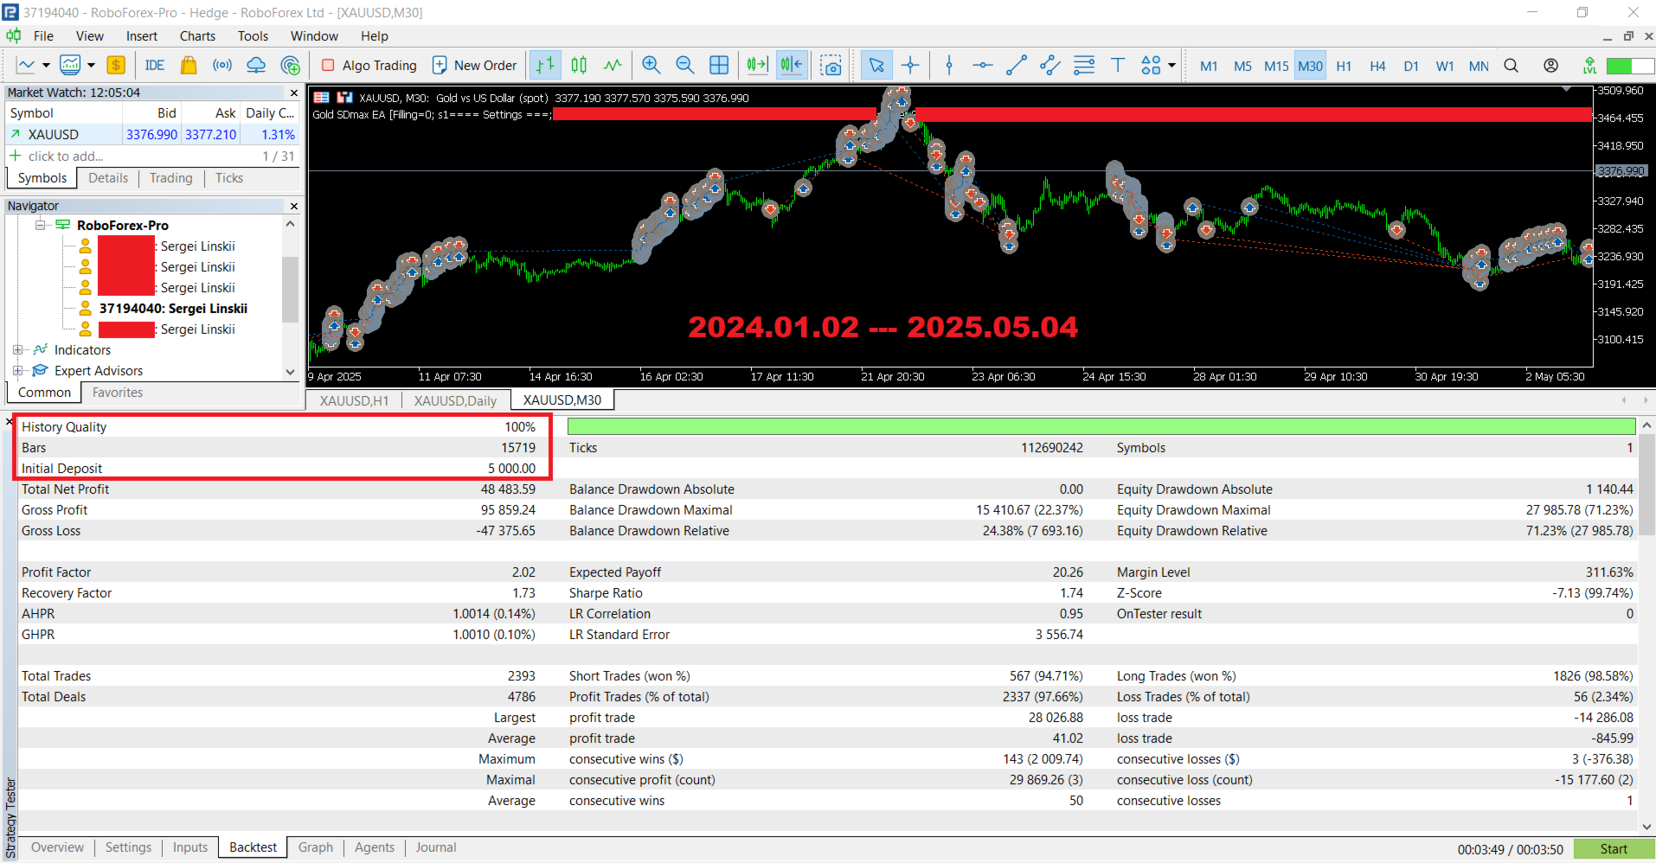The height and width of the screenshot is (863, 1656).
Task: Open the MetaEditor IDE
Action: [x=155, y=65]
